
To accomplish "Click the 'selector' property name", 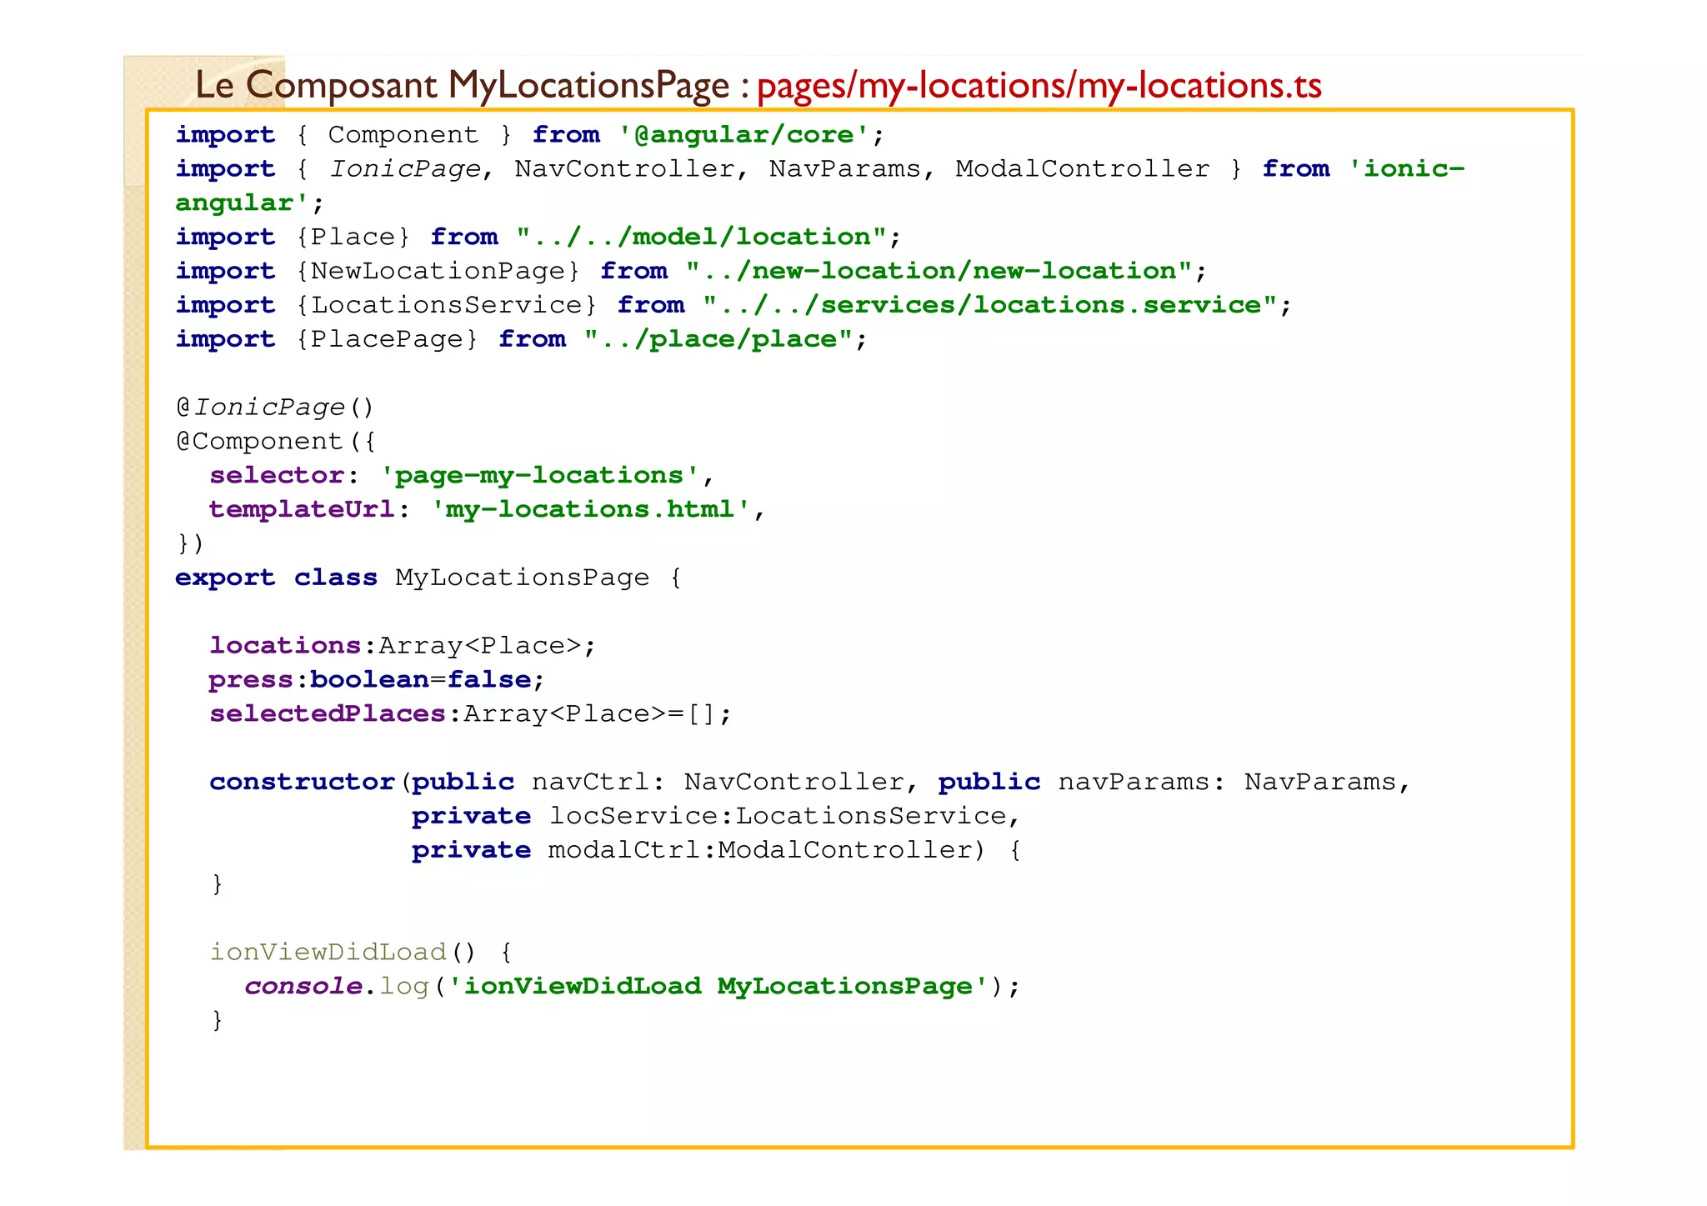I will [277, 476].
